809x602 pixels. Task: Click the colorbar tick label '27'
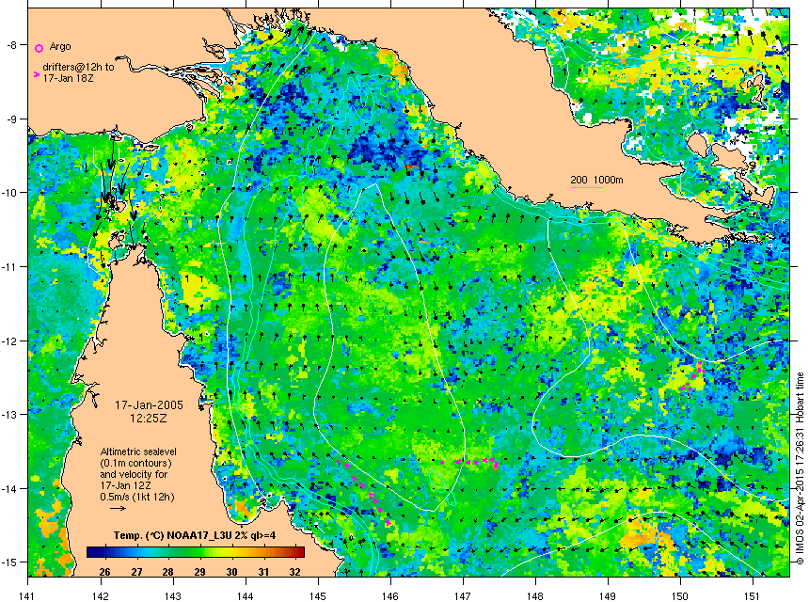[136, 572]
